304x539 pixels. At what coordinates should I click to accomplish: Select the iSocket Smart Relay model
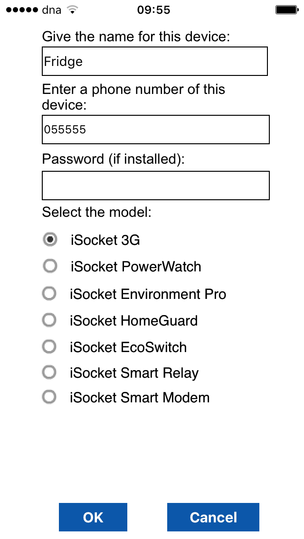coord(49,372)
